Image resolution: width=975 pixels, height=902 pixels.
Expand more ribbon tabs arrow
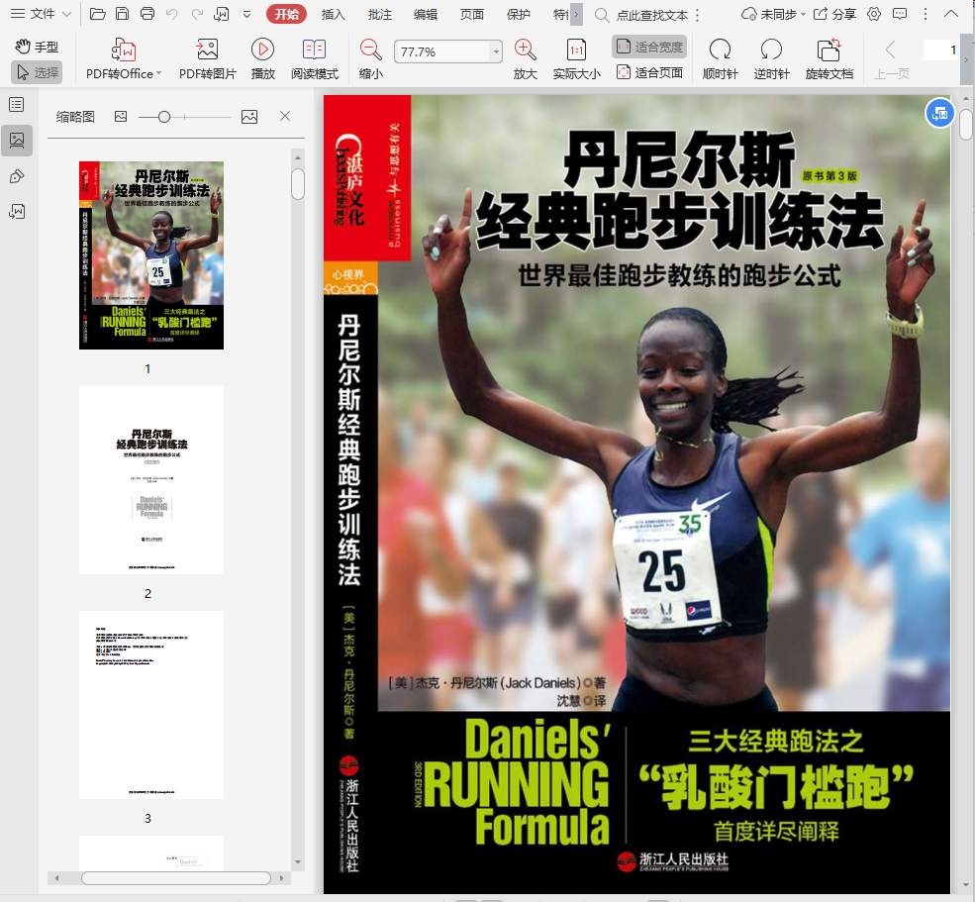pos(576,14)
